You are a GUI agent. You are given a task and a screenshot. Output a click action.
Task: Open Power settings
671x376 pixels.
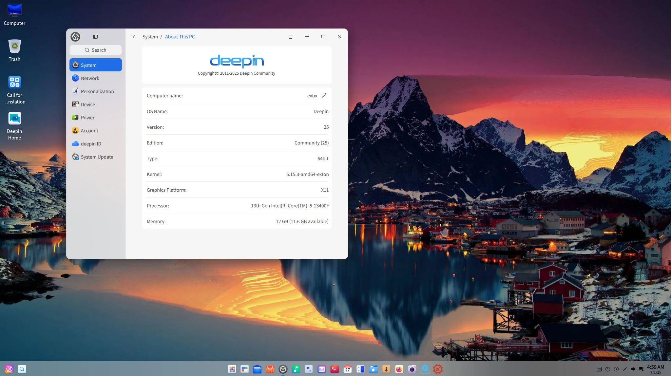tap(87, 118)
